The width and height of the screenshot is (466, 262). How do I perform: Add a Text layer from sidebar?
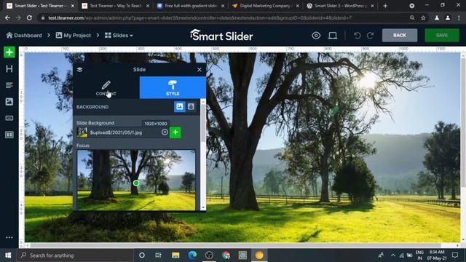pyautogui.click(x=9, y=86)
